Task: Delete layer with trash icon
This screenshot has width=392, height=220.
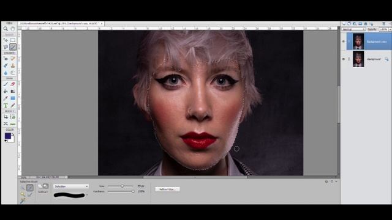Action: [x=383, y=24]
